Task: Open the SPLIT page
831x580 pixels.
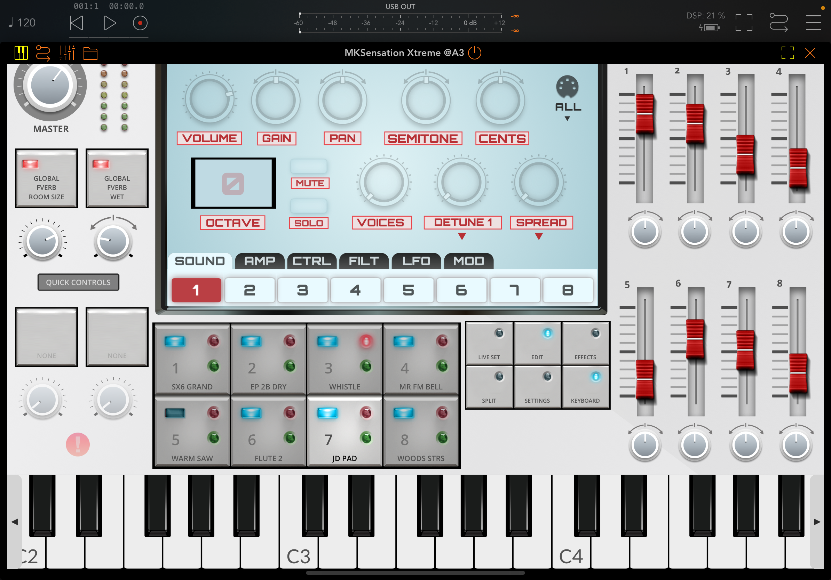Action: [x=489, y=387]
